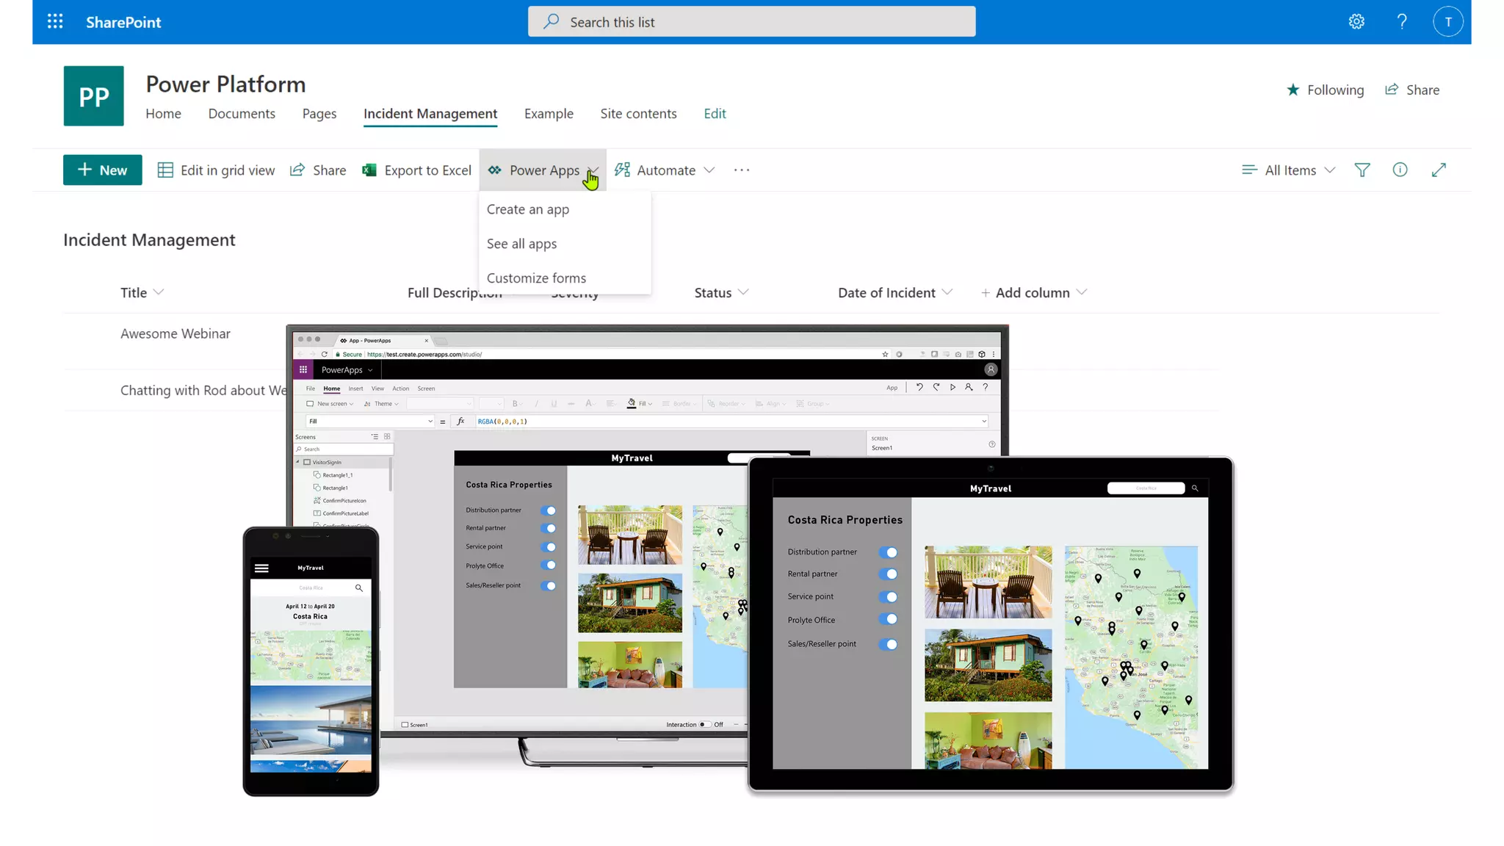Click the ellipsis more commands icon
Viewport: 1504px width, 846px height.
[x=742, y=170]
